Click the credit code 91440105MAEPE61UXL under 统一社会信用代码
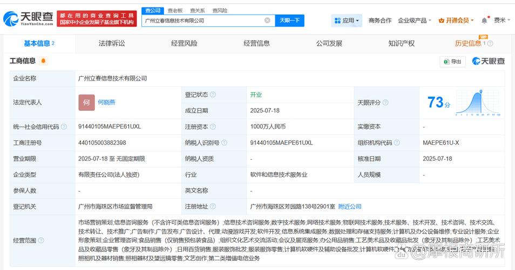515x270 pixels. [110, 126]
